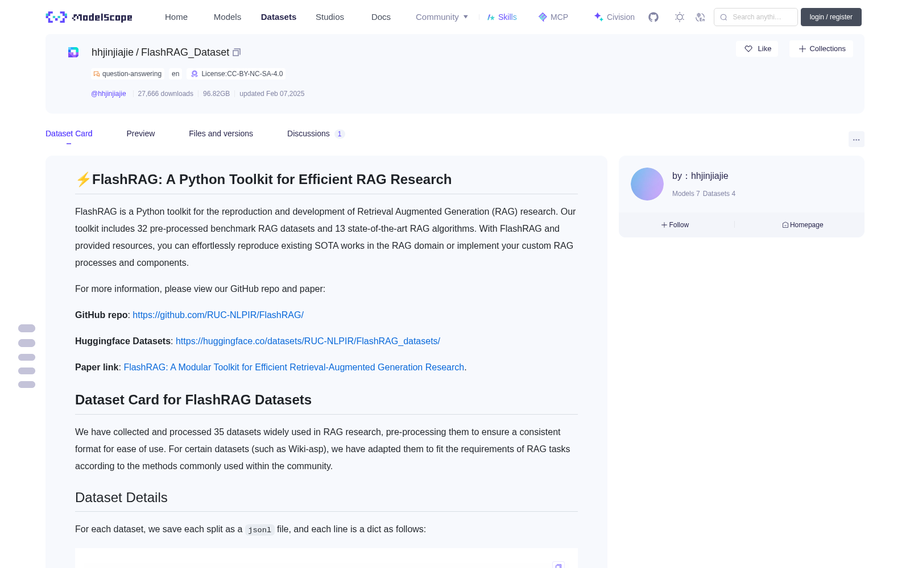This screenshot has height=568, width=910.
Task: Click the 'en' language tag
Action: (175, 74)
